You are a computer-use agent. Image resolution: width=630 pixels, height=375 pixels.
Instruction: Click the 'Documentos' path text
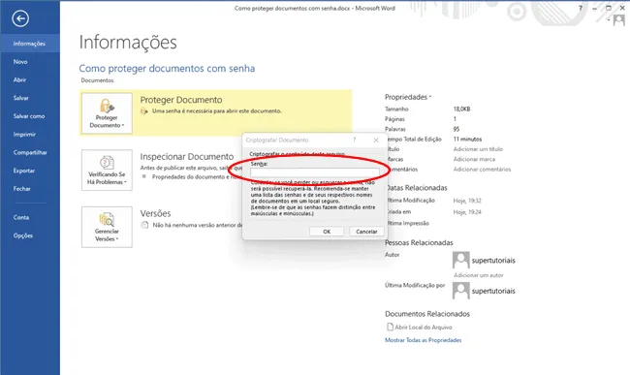[97, 80]
